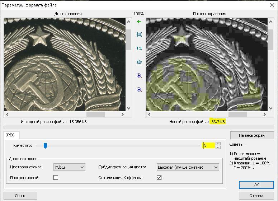Open the Цветовая схема YCbCr dropdown
Screen dimensions: 278x201
pyautogui.click(x=69, y=167)
